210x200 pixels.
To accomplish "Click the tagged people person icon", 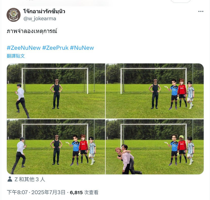I will (x=10, y=179).
